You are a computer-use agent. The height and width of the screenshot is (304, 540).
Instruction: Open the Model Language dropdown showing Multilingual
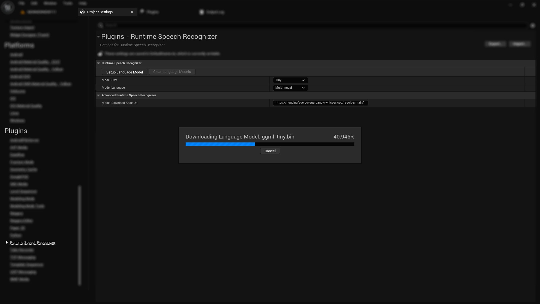click(290, 88)
